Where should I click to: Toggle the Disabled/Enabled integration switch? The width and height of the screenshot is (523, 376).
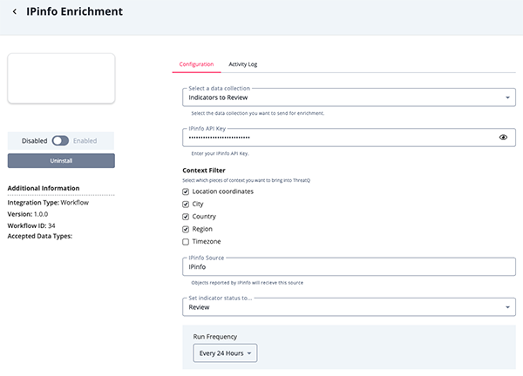tap(60, 140)
